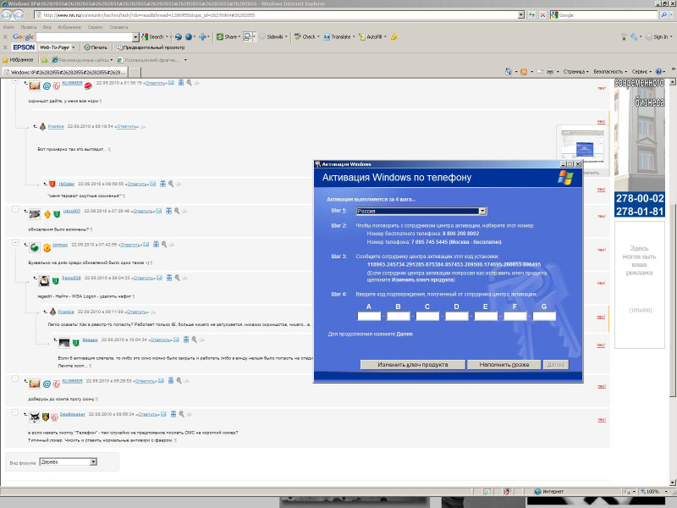This screenshot has width=677, height=508.
Task: Click the Translate toolbar button
Action: pos(337,36)
